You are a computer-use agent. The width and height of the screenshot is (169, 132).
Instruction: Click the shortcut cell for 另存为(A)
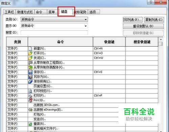[109, 77]
